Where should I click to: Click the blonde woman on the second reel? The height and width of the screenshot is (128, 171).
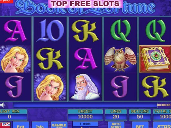50,87
